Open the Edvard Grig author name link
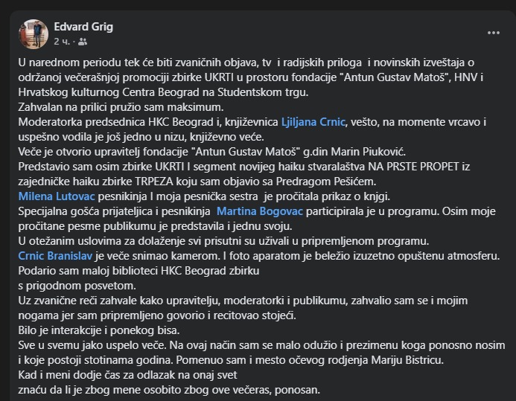Image resolution: width=516 pixels, height=401 pixels. pyautogui.click(x=83, y=27)
